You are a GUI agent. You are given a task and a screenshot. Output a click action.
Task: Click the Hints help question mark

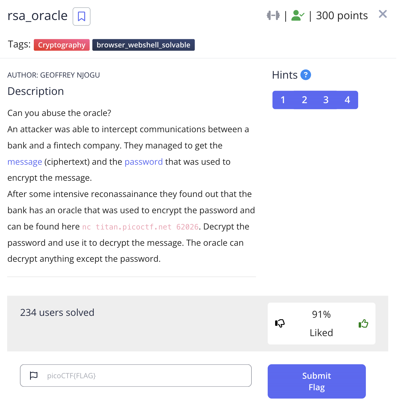pyautogui.click(x=305, y=75)
